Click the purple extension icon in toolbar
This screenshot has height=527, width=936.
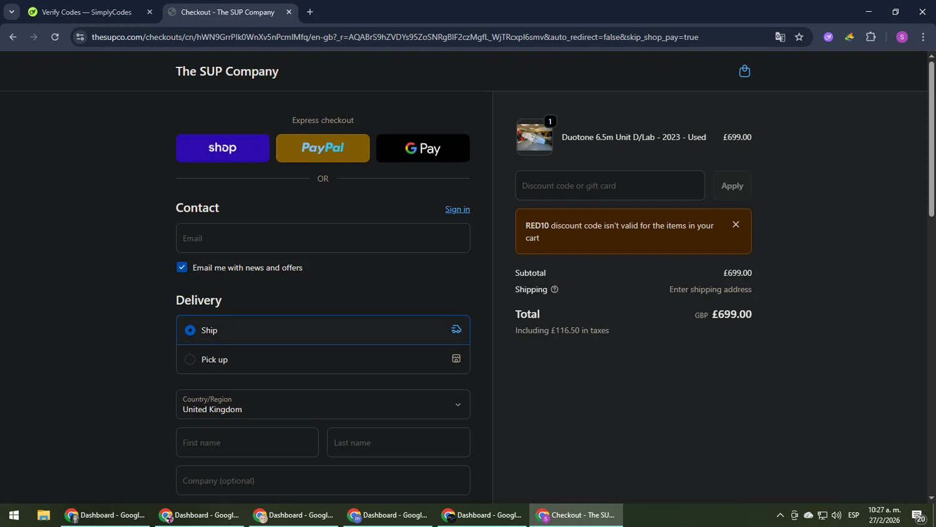click(x=828, y=37)
